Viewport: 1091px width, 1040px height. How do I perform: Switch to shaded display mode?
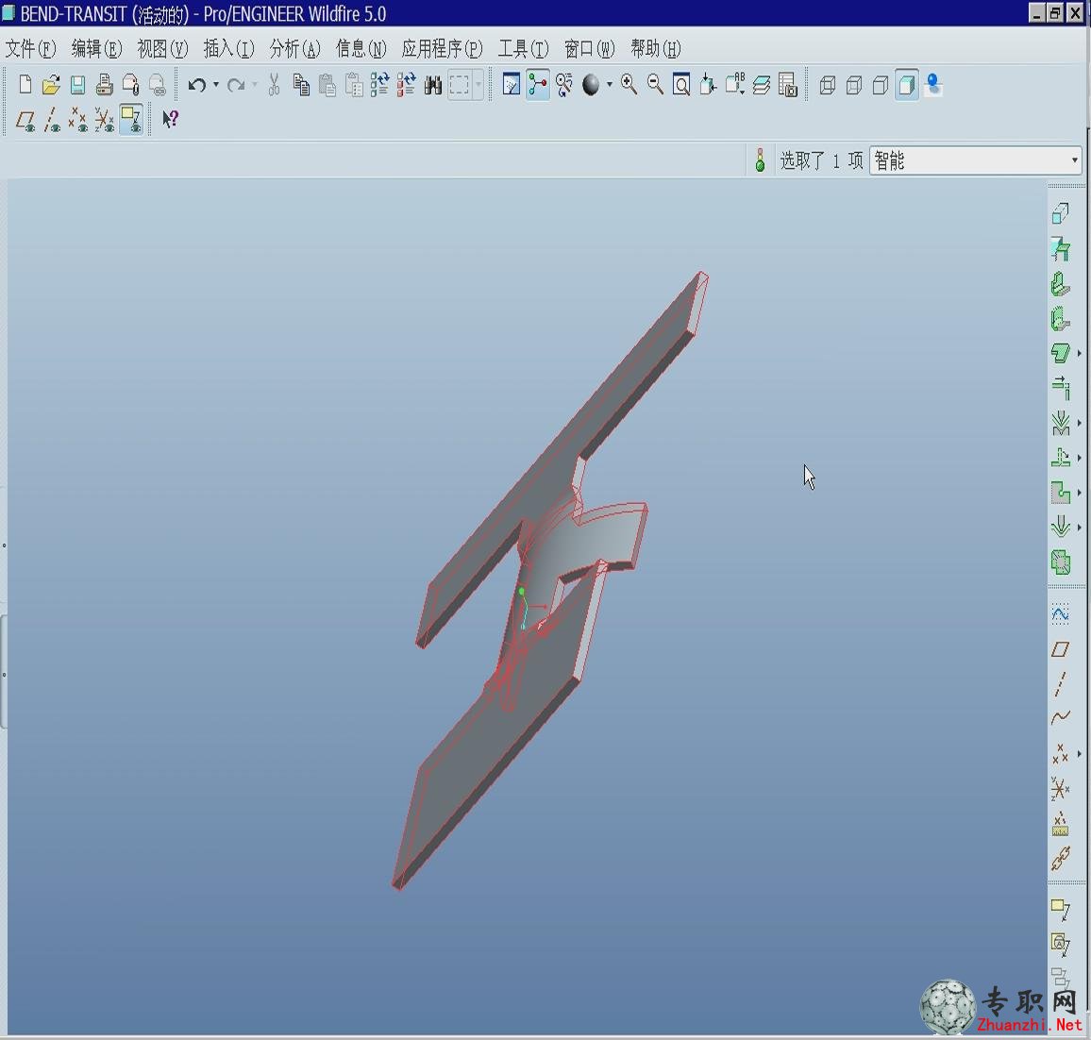click(x=907, y=85)
